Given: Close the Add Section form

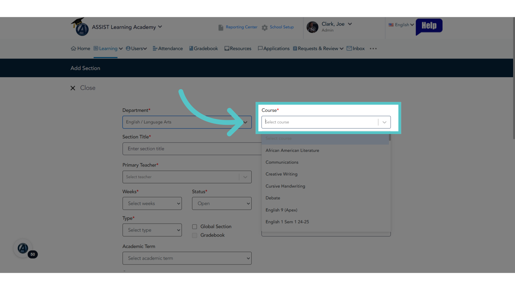Looking at the screenshot, I should point(83,88).
